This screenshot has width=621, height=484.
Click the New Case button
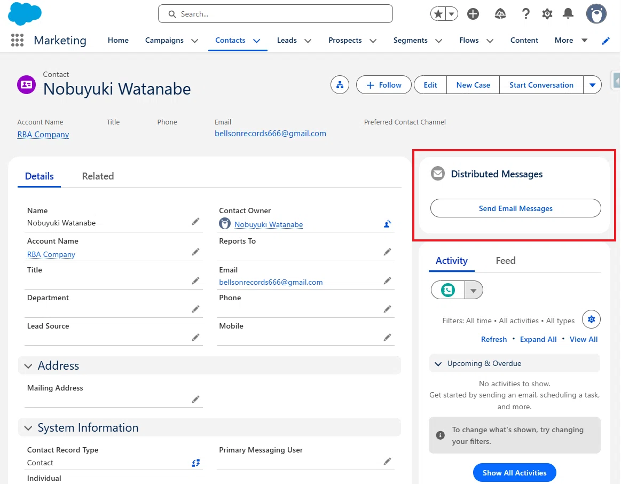(x=473, y=85)
